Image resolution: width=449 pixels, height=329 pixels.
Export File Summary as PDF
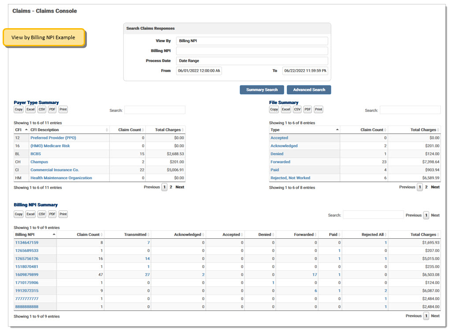click(308, 109)
